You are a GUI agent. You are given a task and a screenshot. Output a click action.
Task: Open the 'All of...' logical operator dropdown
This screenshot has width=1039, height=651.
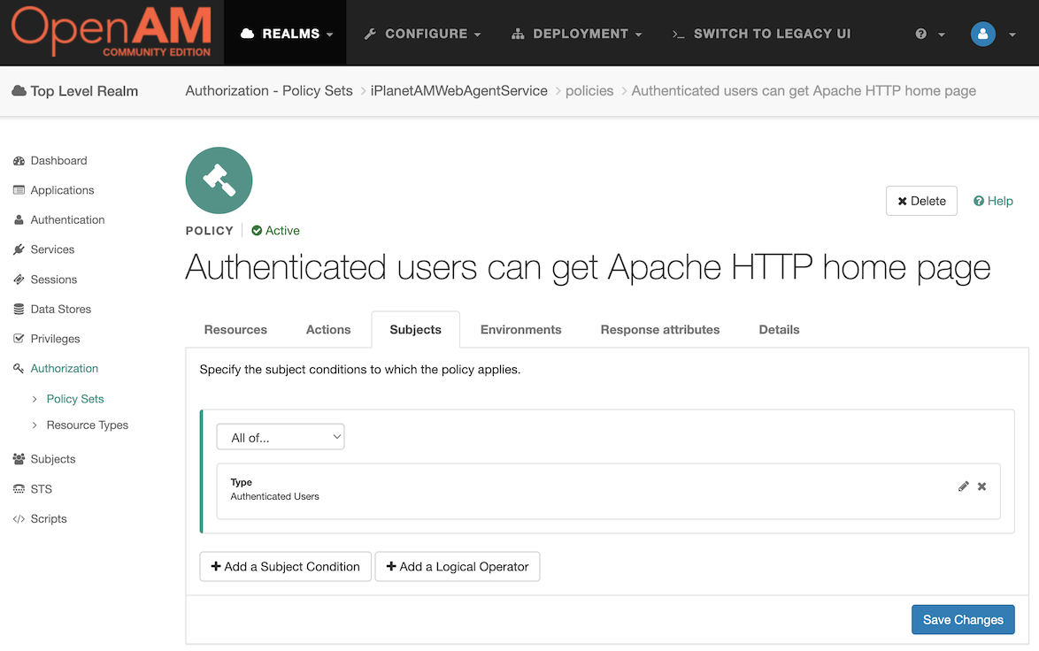click(281, 437)
